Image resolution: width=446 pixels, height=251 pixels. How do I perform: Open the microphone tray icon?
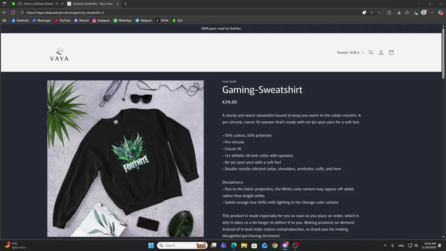[x=393, y=245]
